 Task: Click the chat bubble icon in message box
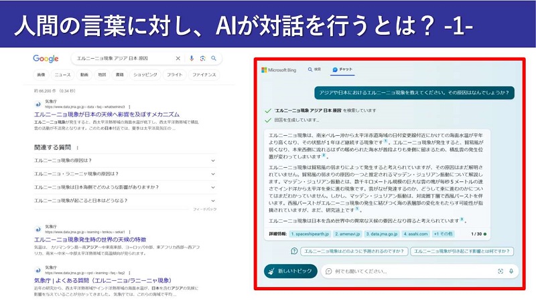(328, 272)
